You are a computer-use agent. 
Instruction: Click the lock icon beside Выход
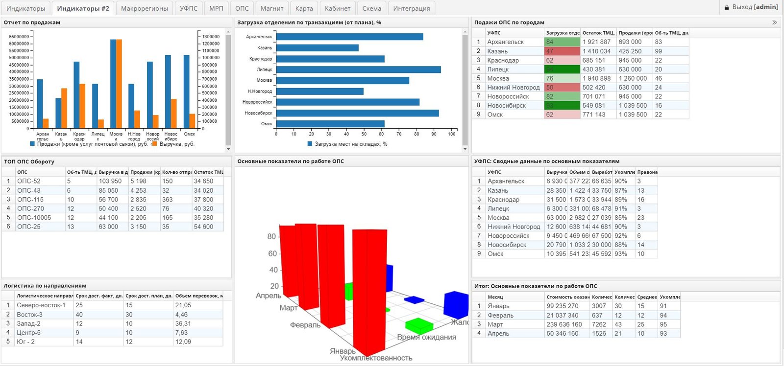click(727, 7)
